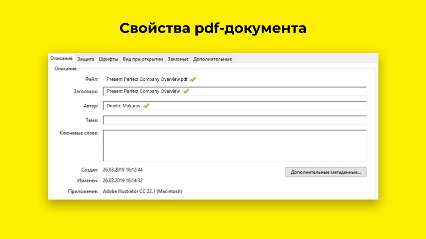Click the Автор: label

pos(91,106)
